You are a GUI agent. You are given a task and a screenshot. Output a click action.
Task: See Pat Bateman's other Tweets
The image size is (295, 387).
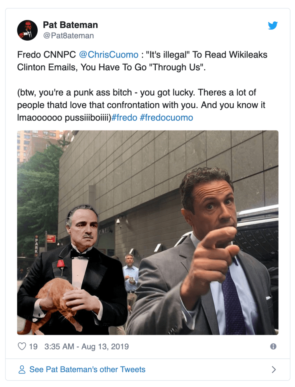point(87,369)
